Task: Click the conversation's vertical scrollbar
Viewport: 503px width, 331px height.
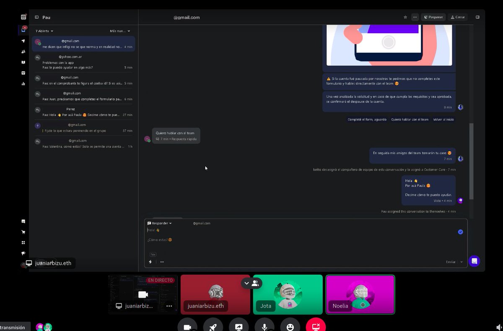Action: 471,161
